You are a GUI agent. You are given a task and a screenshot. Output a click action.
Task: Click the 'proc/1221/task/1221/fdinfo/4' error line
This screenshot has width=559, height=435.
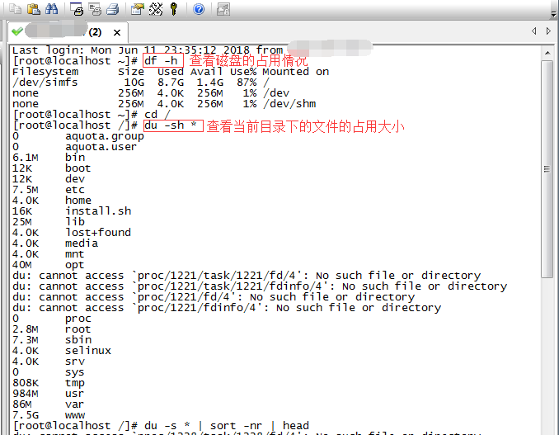pos(260,286)
